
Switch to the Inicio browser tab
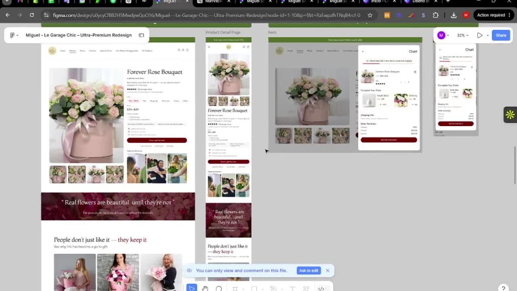pos(380,2)
